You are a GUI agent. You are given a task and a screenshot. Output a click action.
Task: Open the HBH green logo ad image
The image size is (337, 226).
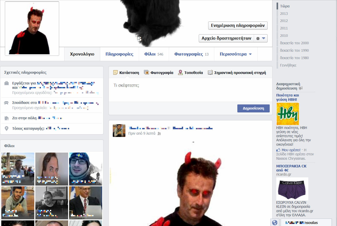point(288,114)
